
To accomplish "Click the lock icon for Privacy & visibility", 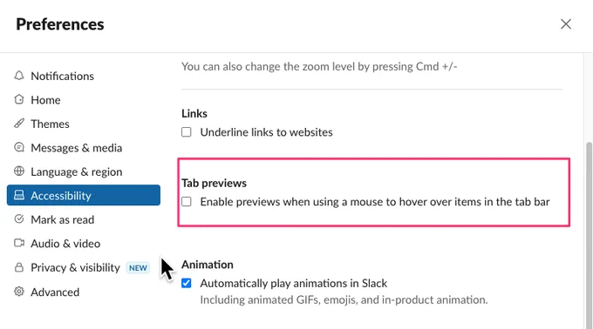I will tap(19, 267).
